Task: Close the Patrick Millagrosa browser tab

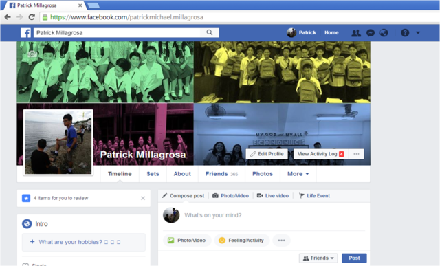Action: click(80, 5)
